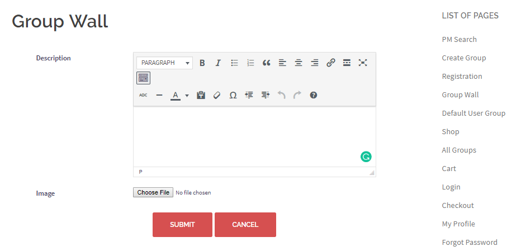521x251 pixels.
Task: Insert or edit link
Action: [330, 63]
